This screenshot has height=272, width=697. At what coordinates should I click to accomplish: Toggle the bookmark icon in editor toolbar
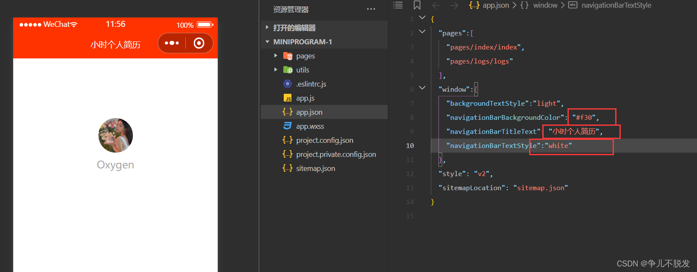[417, 5]
